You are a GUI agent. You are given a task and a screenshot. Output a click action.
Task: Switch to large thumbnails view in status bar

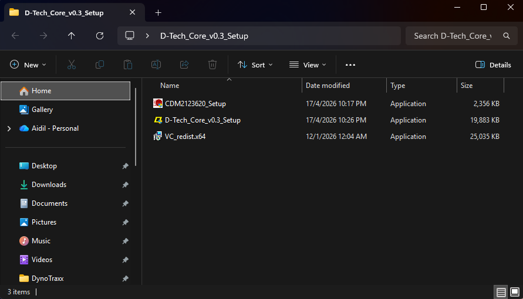tap(515, 292)
